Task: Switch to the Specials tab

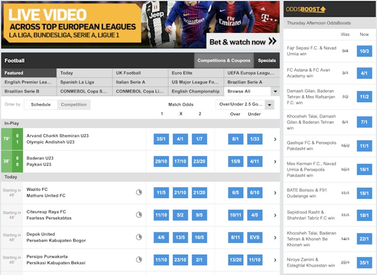Action: (266, 60)
